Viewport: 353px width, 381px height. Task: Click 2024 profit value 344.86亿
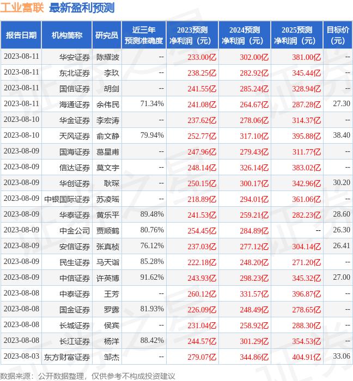click(x=254, y=358)
